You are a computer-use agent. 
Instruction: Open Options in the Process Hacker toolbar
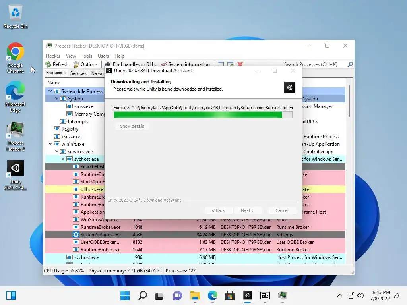(85, 64)
